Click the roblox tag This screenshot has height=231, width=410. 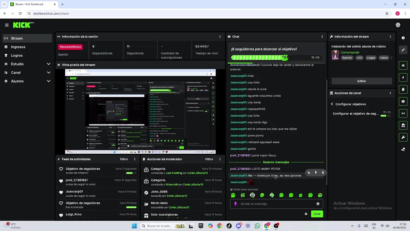(384, 58)
